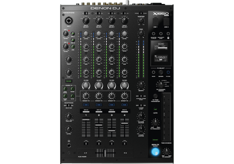Click the channel 1 Level trim knob
Screen dimensions: 234x164
(x=86, y=34)
